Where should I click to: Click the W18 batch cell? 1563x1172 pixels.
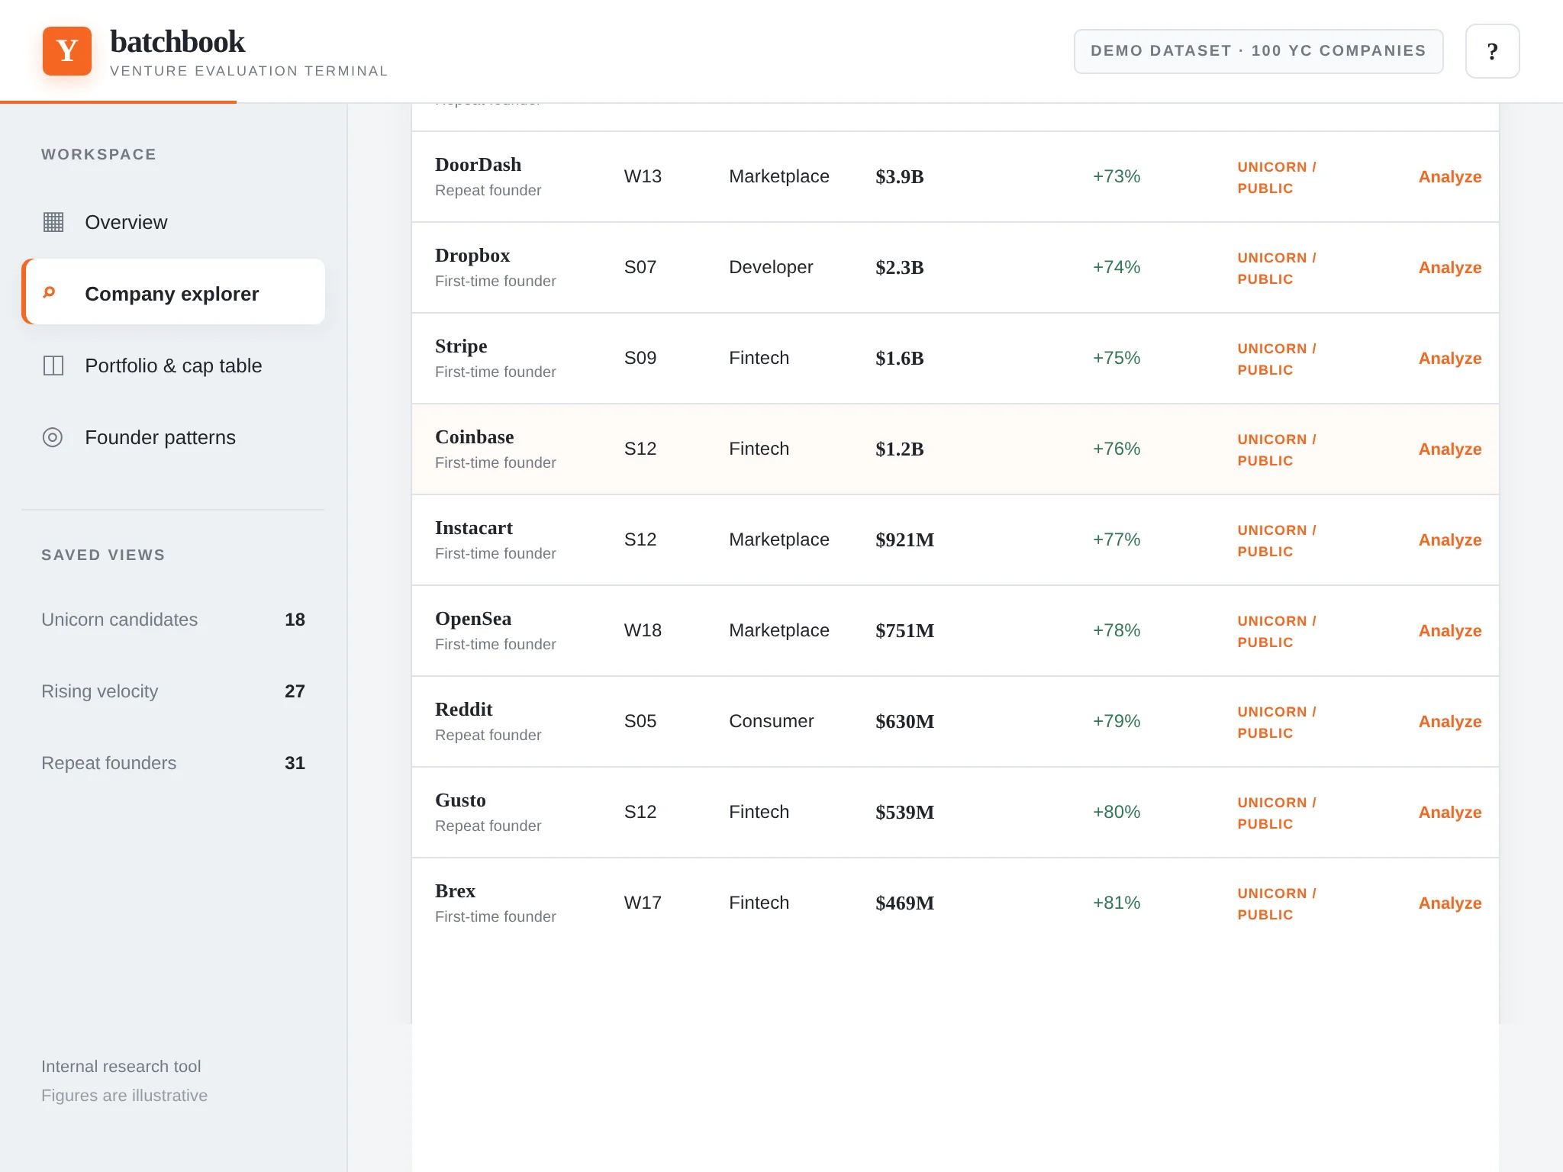(x=643, y=630)
